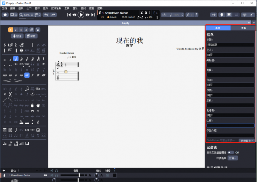Select voice 2 button
The height and width of the screenshot is (182, 257).
tap(16, 30)
